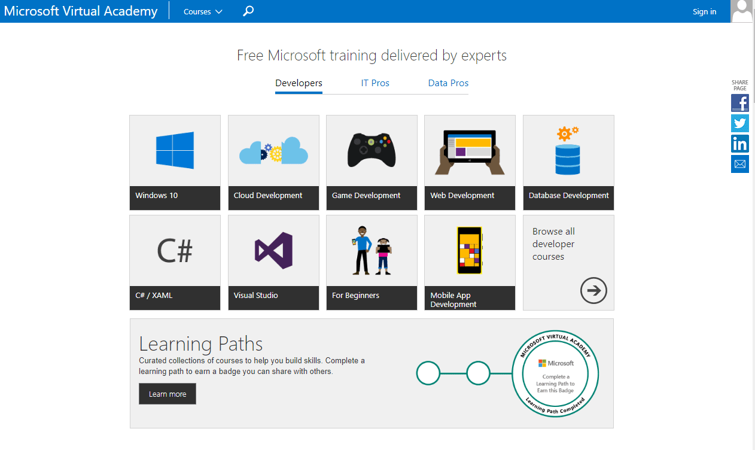
Task: Open Windows 10 logo tile
Action: click(x=175, y=163)
